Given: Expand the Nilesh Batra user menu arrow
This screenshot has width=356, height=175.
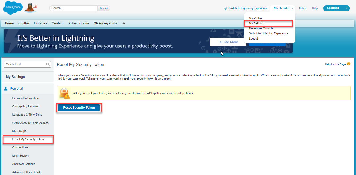Looking at the screenshot, I should tap(292, 8).
